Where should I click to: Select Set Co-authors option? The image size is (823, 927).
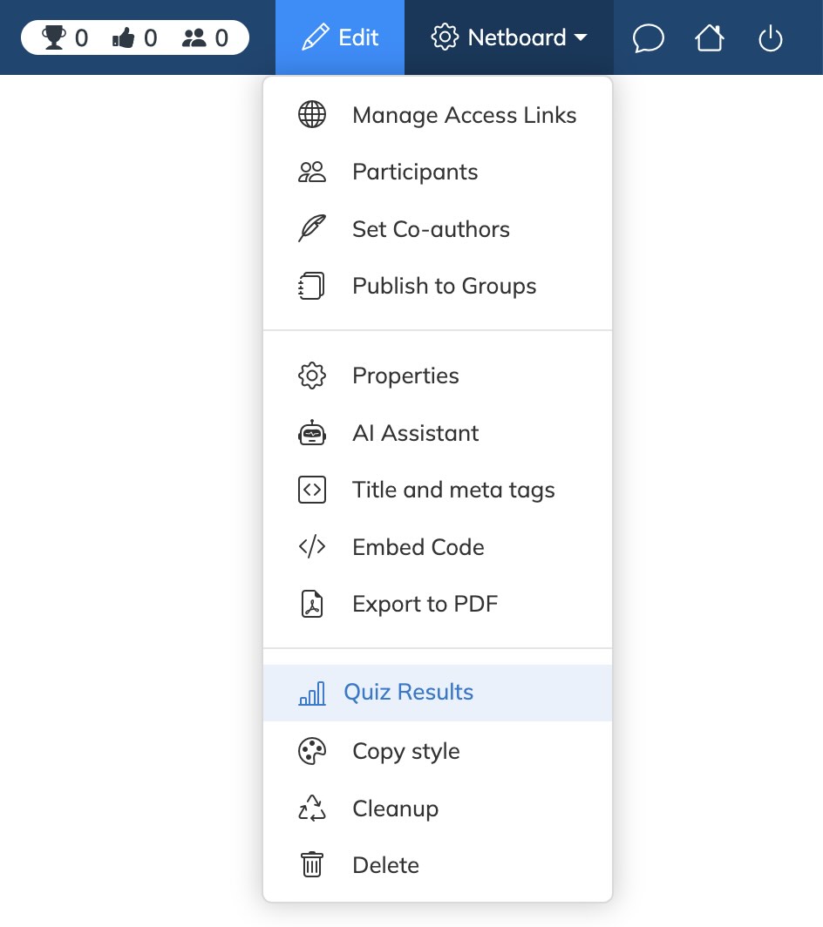click(x=438, y=229)
